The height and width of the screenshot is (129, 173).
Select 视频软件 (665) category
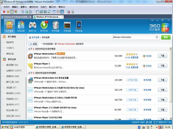[13, 76]
